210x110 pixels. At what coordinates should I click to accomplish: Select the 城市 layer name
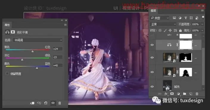tap(177, 87)
